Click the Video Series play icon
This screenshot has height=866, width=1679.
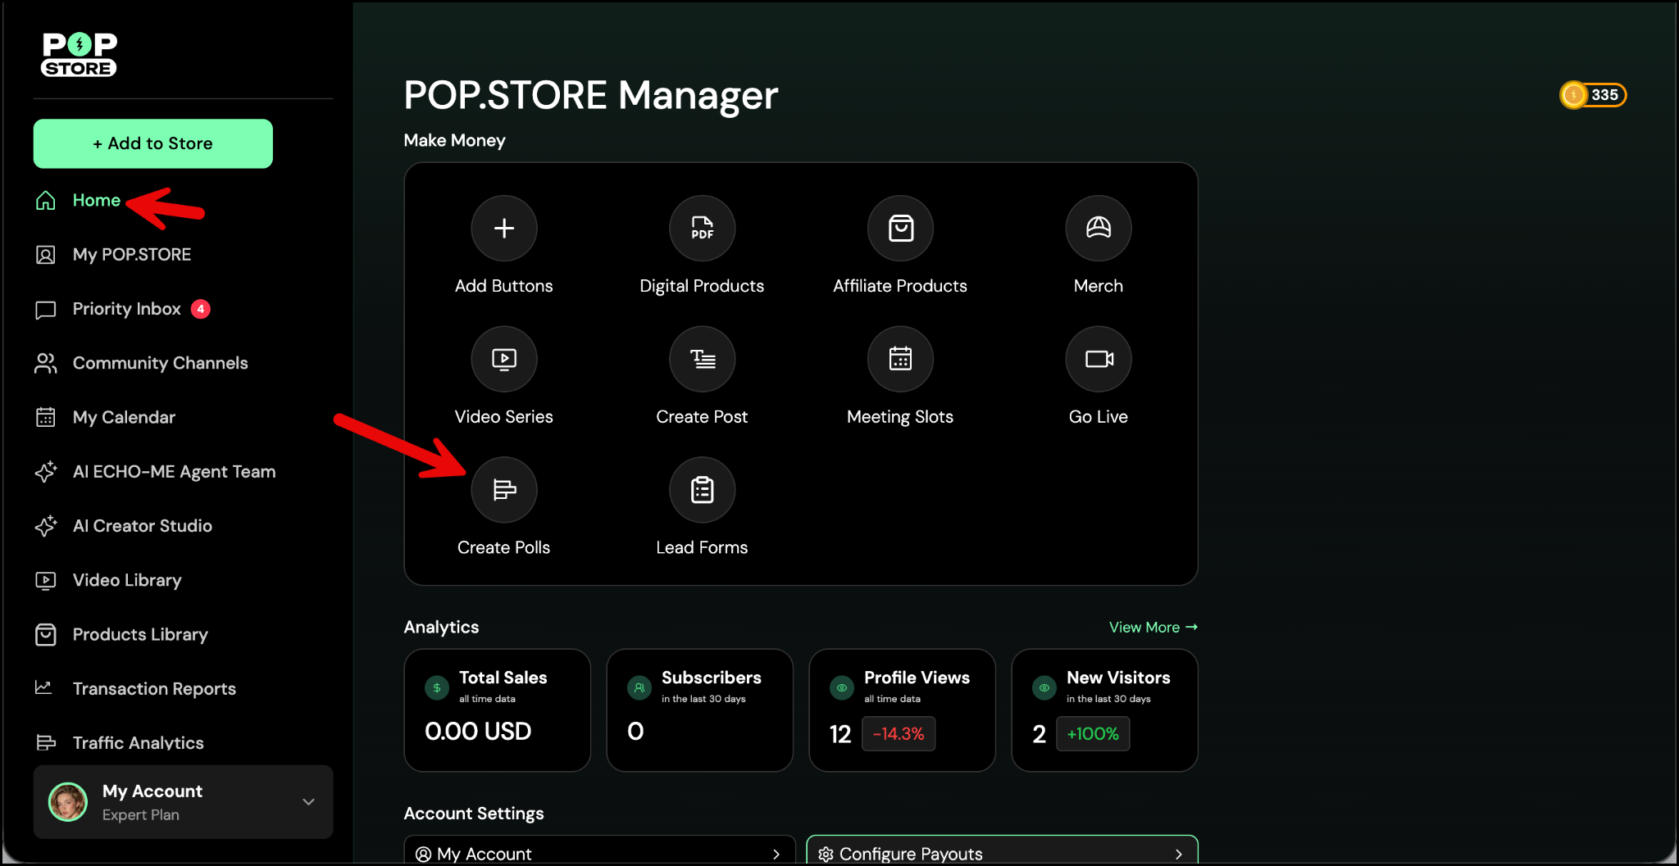pos(503,359)
